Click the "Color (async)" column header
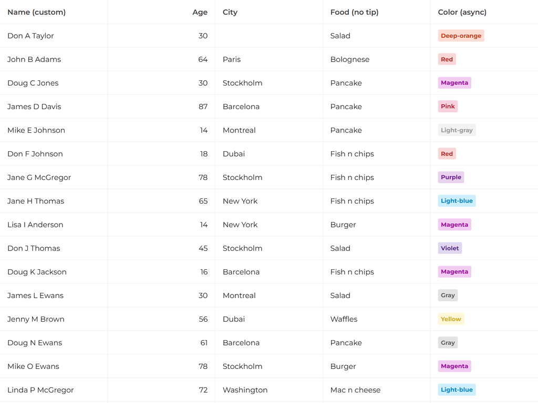This screenshot has height=403, width=538. [x=462, y=12]
